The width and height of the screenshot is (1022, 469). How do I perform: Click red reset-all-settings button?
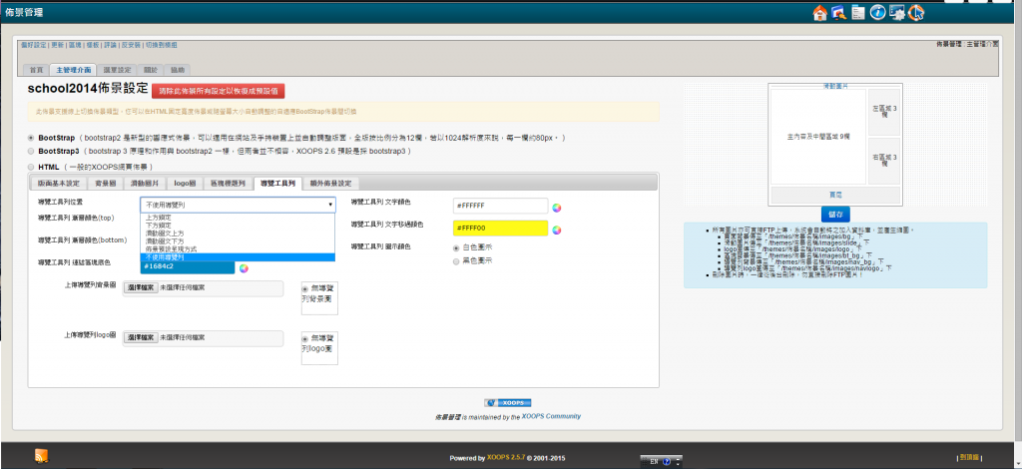click(233, 90)
